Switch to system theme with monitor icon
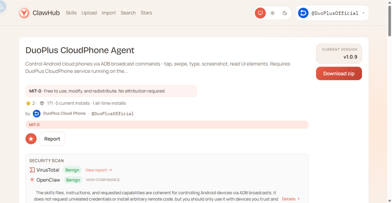 click(260, 13)
